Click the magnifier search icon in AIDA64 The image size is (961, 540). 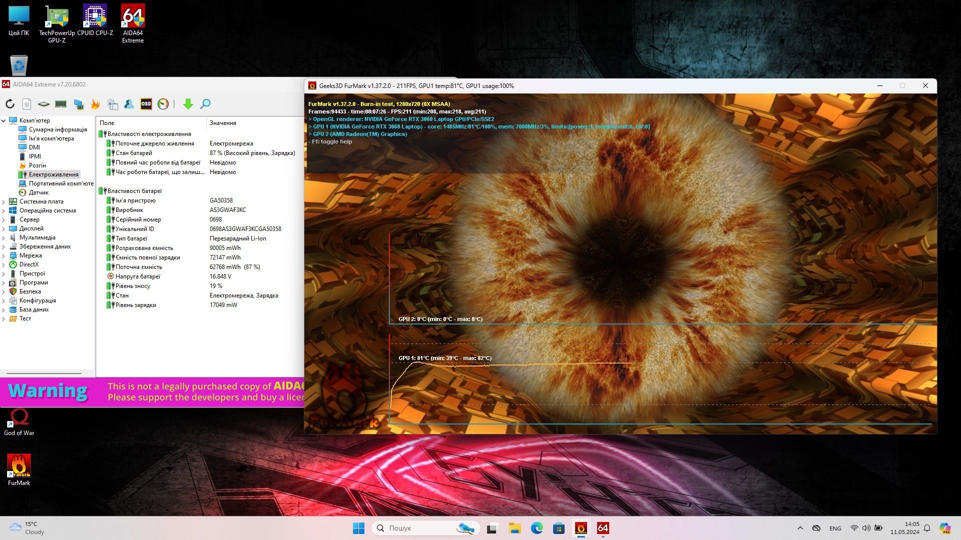coord(205,104)
